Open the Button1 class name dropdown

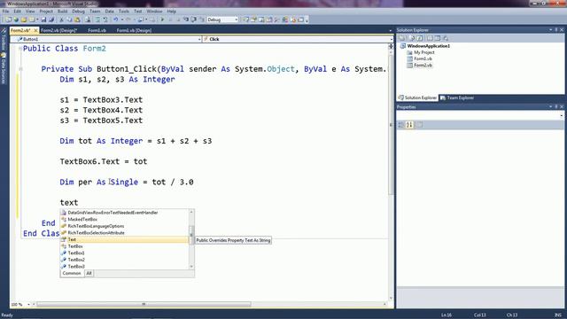[199, 39]
